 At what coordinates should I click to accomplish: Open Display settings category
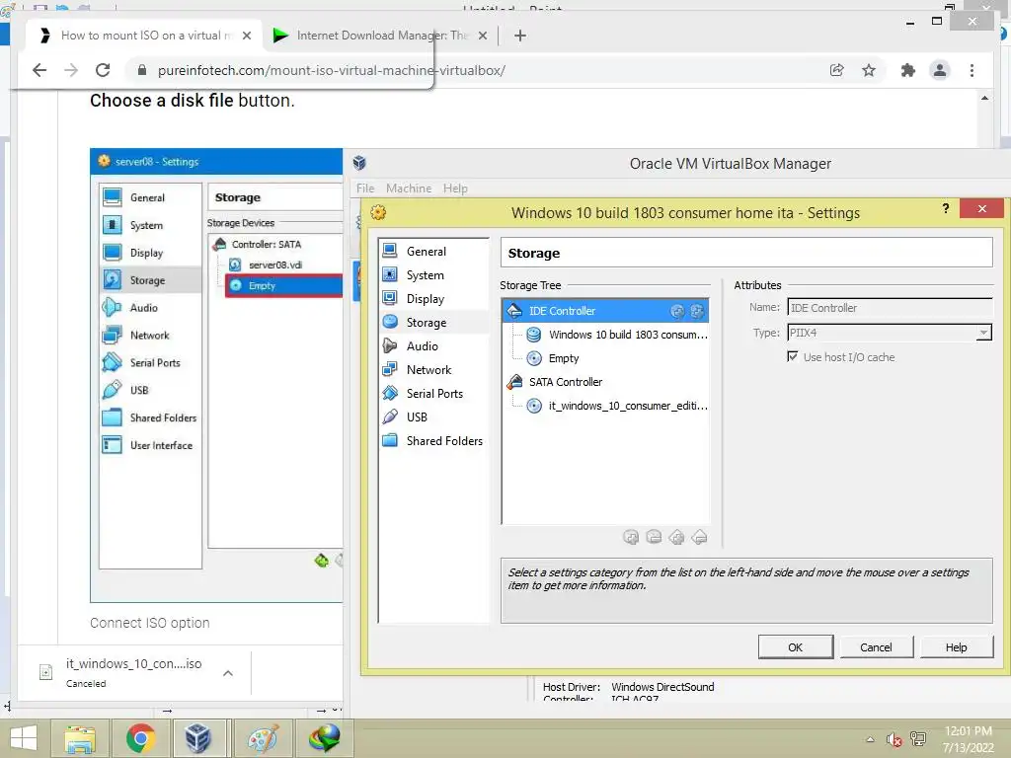(x=425, y=299)
